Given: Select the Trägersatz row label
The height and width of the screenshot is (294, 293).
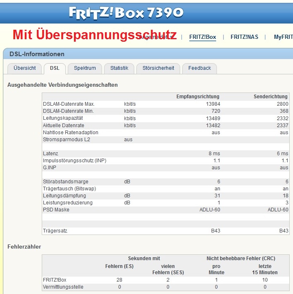Looking at the screenshot, I should (x=55, y=231).
